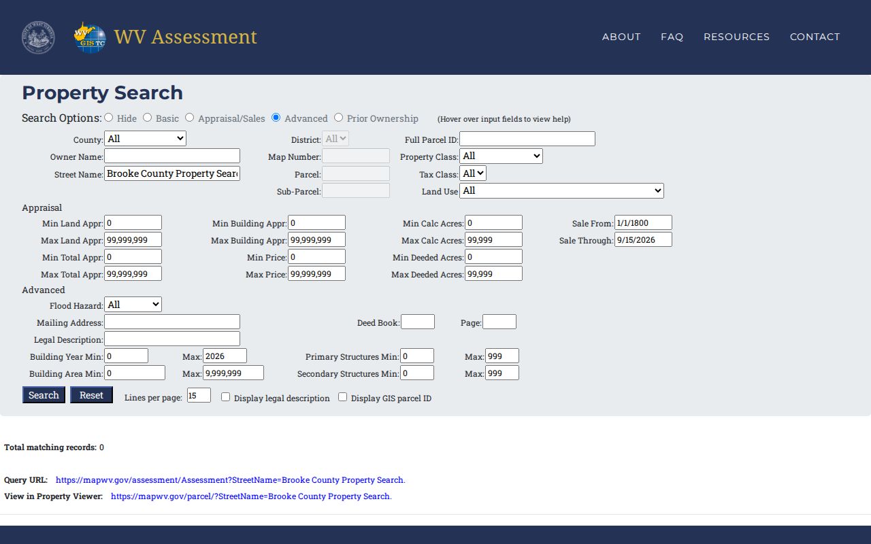Click the Sale From date field
Viewport: 871px width, 544px height.
(643, 222)
